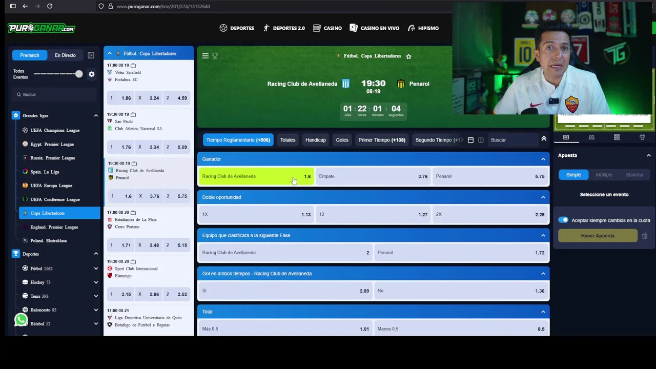The image size is (656, 369).
Task: Expand the Tenis 393 sport
Action: click(96, 296)
